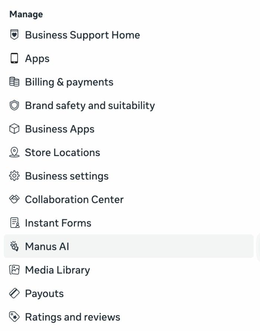260x331 pixels.
Task: Click the Brand safety shield icon
Action: tap(13, 105)
